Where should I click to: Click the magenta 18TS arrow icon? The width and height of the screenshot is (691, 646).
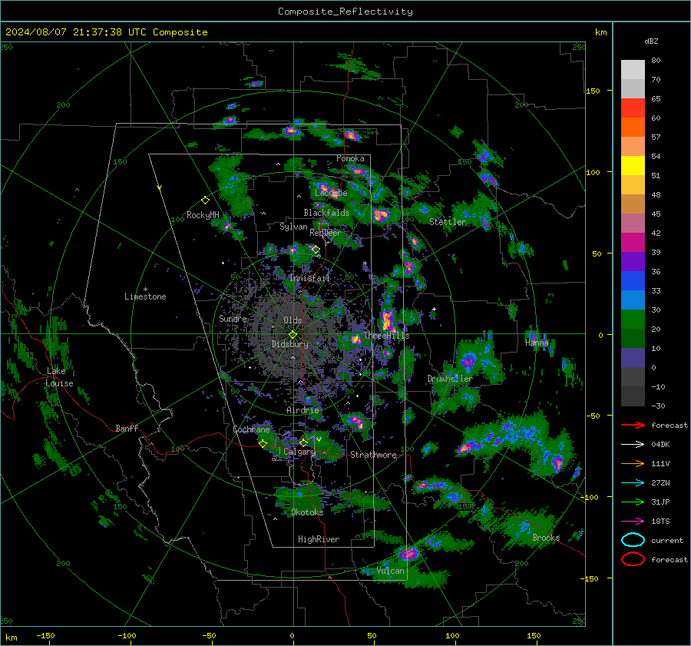click(633, 522)
